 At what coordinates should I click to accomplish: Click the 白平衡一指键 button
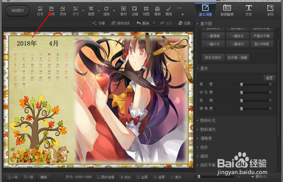(237, 58)
